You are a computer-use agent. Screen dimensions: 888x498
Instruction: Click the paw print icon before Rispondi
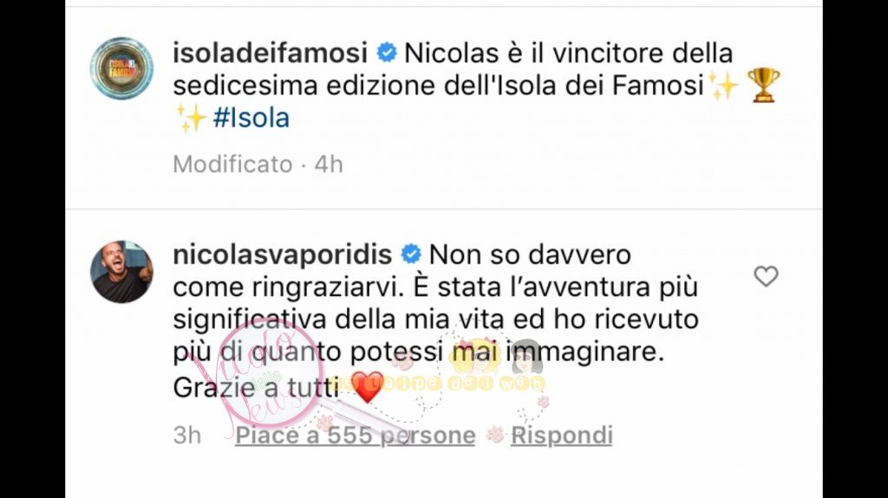click(495, 435)
